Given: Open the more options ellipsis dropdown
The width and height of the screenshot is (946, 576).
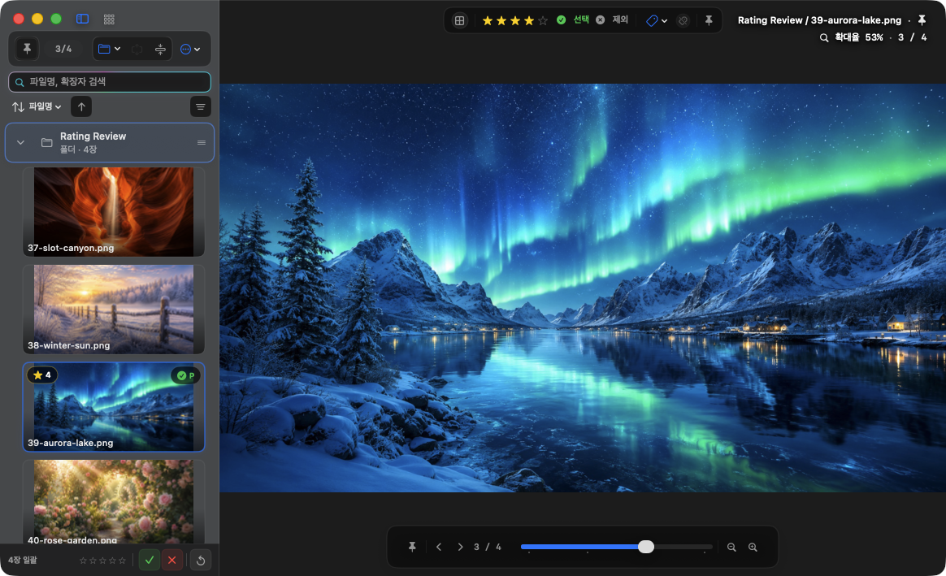Looking at the screenshot, I should [x=190, y=50].
